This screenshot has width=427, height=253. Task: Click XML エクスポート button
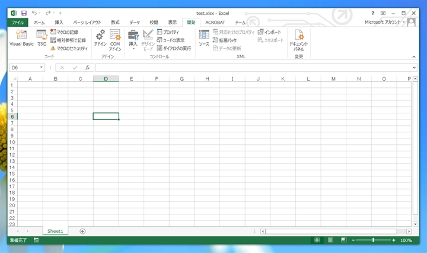270,40
